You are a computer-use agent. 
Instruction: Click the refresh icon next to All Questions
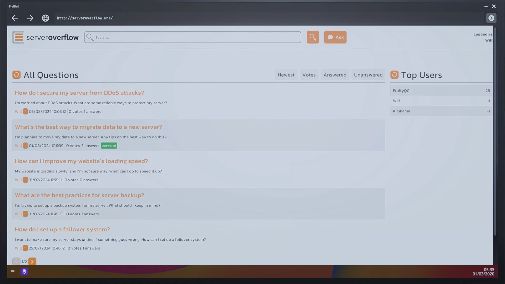16,75
